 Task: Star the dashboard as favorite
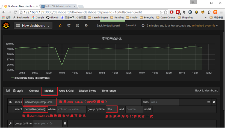pyautogui.click(x=60, y=25)
